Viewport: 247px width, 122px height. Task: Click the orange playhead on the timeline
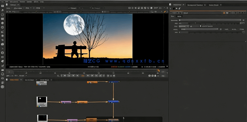[158, 71]
